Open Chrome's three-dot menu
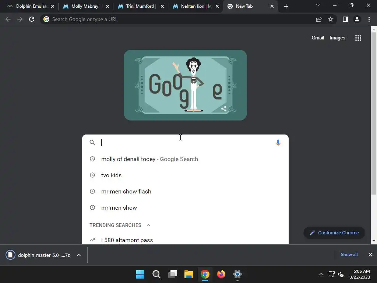The height and width of the screenshot is (283, 377). (x=369, y=19)
